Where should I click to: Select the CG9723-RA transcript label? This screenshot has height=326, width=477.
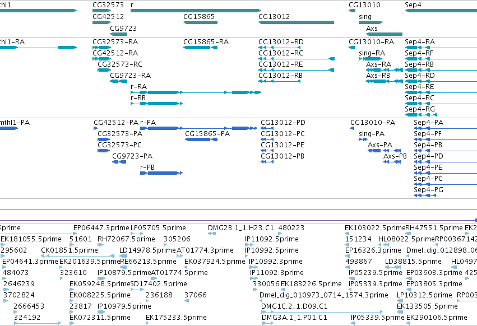point(130,76)
